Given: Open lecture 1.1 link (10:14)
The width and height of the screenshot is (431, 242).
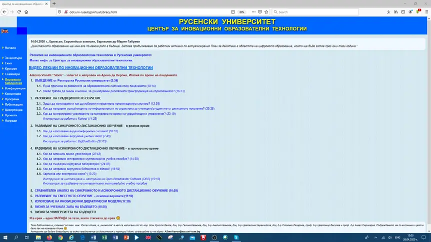Looking at the screenshot, I should tap(99, 86).
